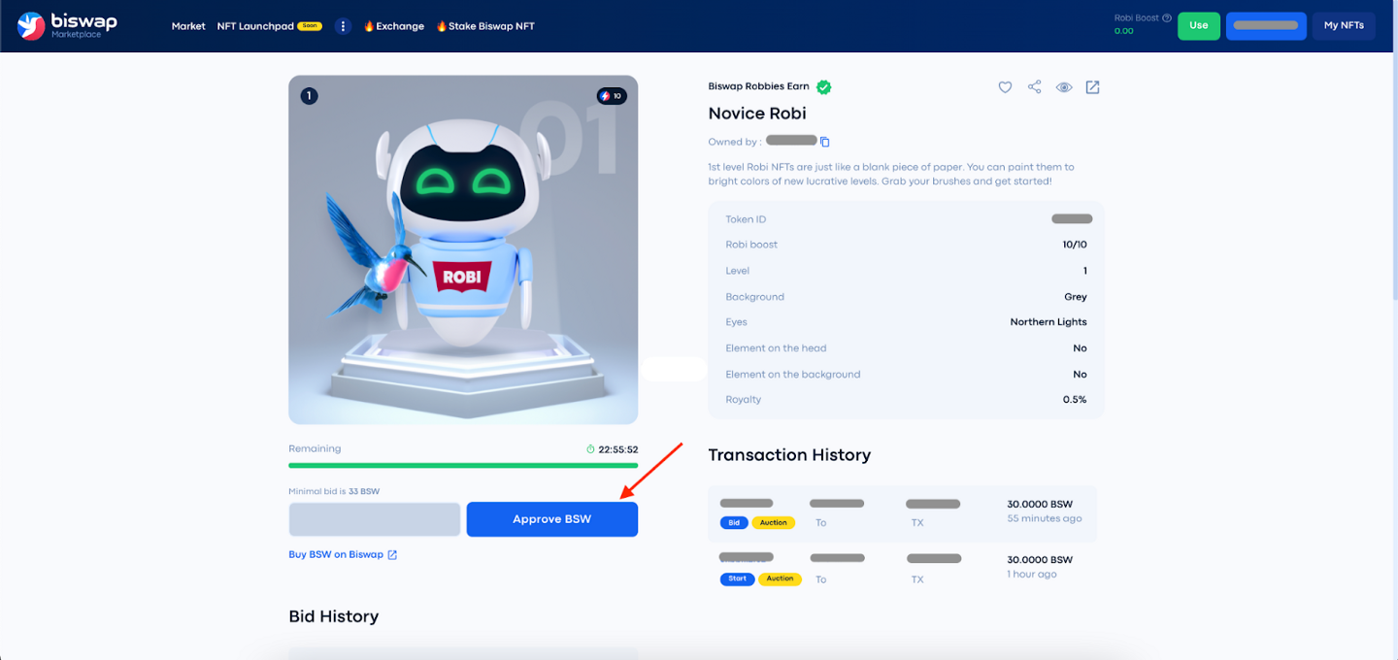
Task: Click the remaining time clock icon
Action: pos(590,449)
